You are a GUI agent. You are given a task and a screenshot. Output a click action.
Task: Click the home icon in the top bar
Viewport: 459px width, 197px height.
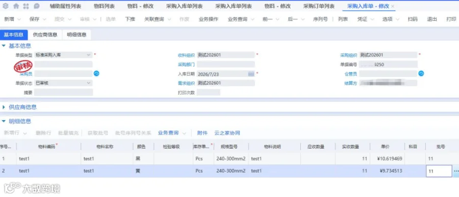tap(16, 6)
